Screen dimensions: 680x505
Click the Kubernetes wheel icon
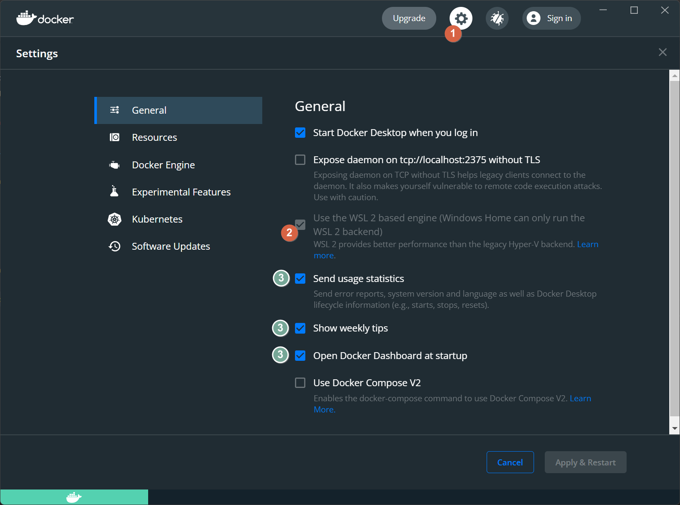coord(115,219)
